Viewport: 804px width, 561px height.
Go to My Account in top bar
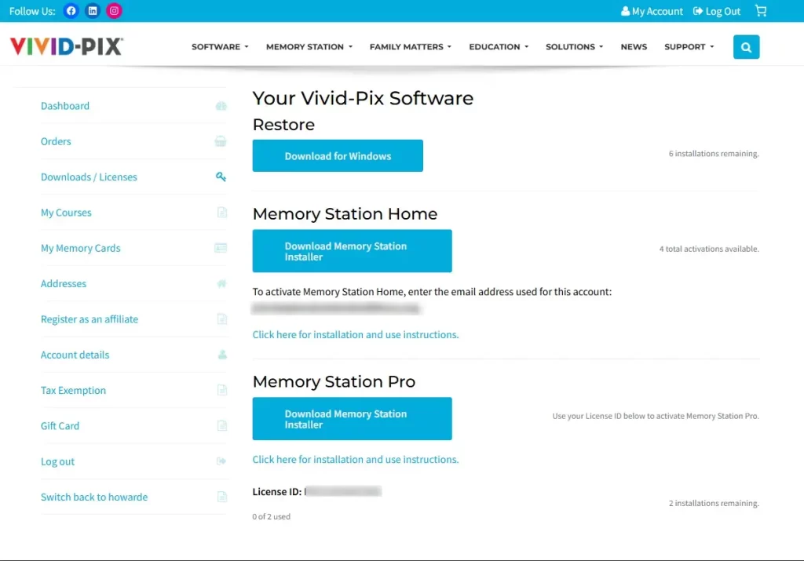point(652,11)
